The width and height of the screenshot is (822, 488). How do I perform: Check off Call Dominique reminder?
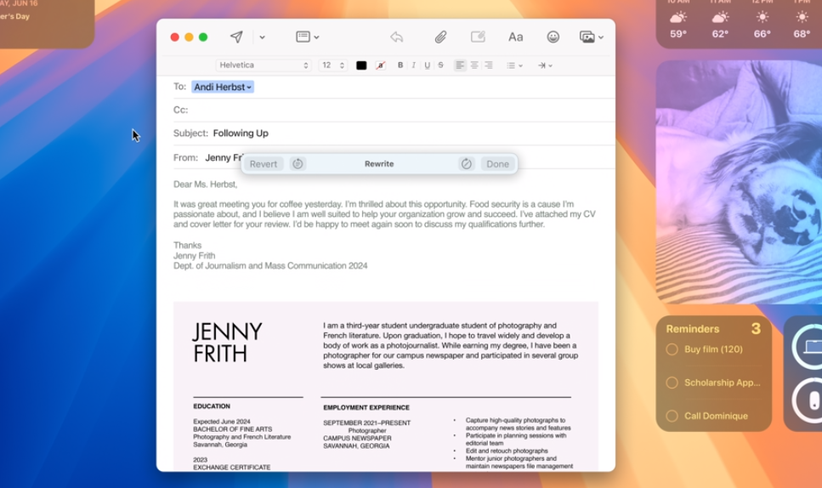pos(672,417)
